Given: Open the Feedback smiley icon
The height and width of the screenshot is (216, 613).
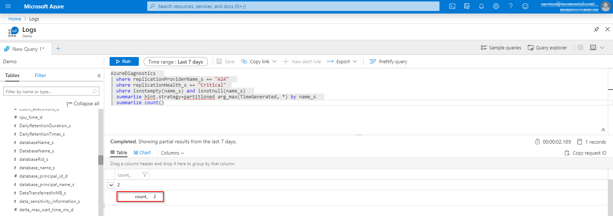Looking at the screenshot, I should click(x=525, y=6).
